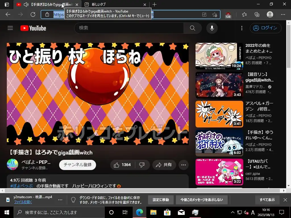Open the more actions ellipsis beside Share
The height and width of the screenshot is (218, 291).
[x=184, y=165]
